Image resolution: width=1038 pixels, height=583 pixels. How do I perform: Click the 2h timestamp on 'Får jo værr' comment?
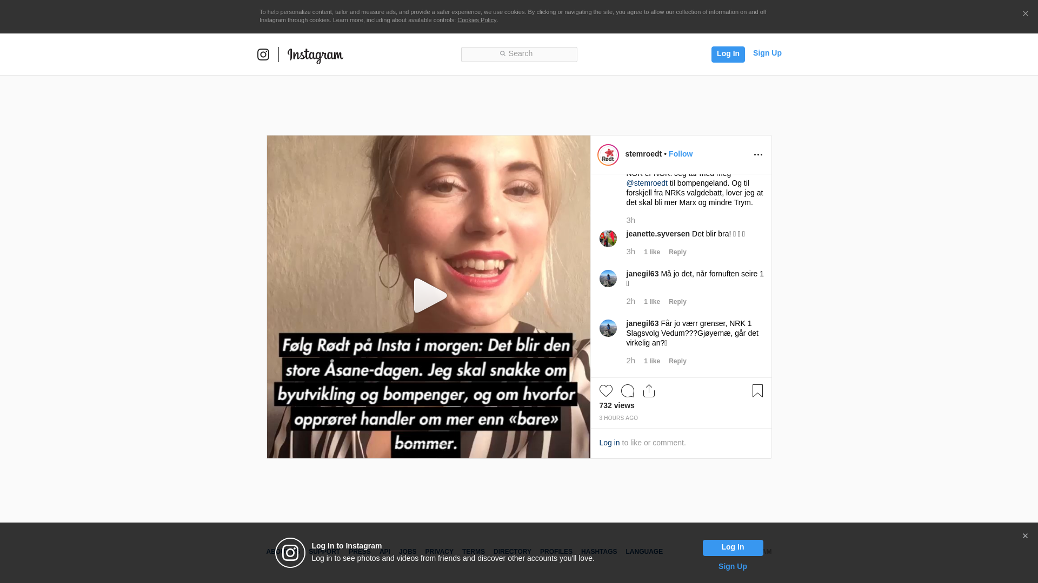[631, 361]
